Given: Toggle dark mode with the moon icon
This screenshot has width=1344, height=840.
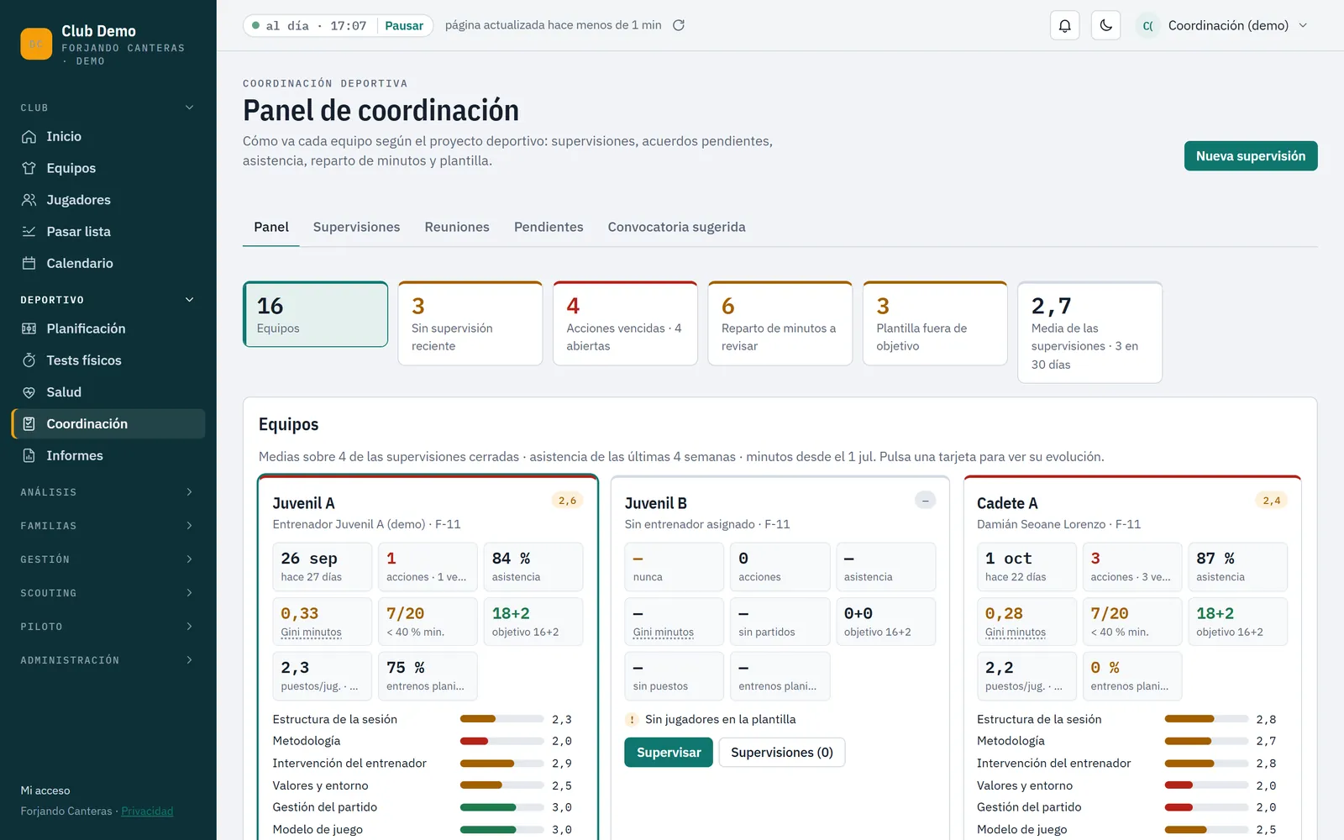Looking at the screenshot, I should point(1105,25).
